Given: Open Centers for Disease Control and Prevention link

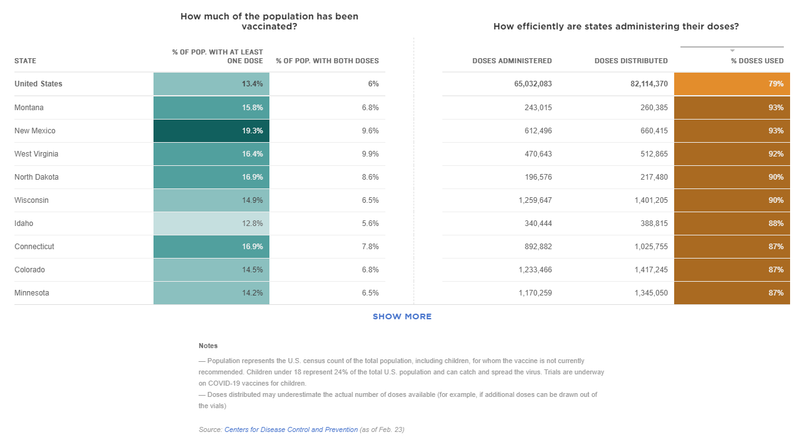Looking at the screenshot, I should tap(291, 430).
